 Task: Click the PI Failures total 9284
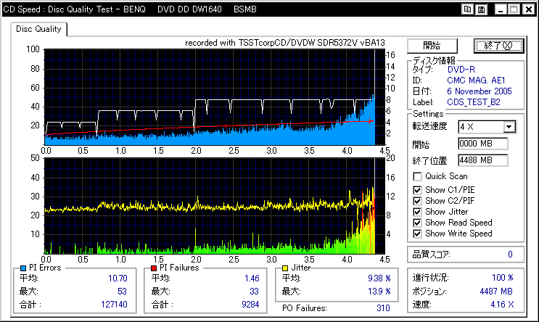click(x=250, y=305)
